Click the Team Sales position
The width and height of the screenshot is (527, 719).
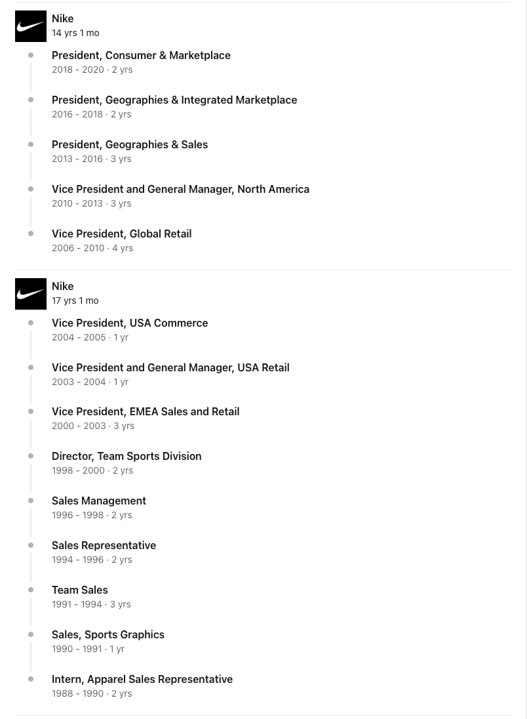pos(80,590)
